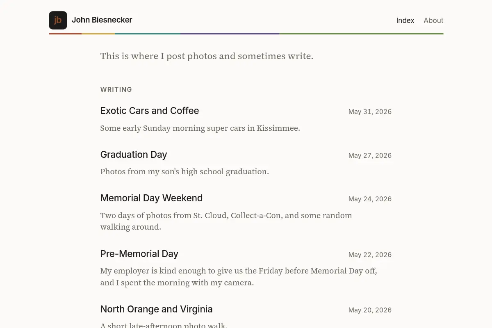Open the Graduation Day post
This screenshot has width=492, height=328.
[134, 155]
